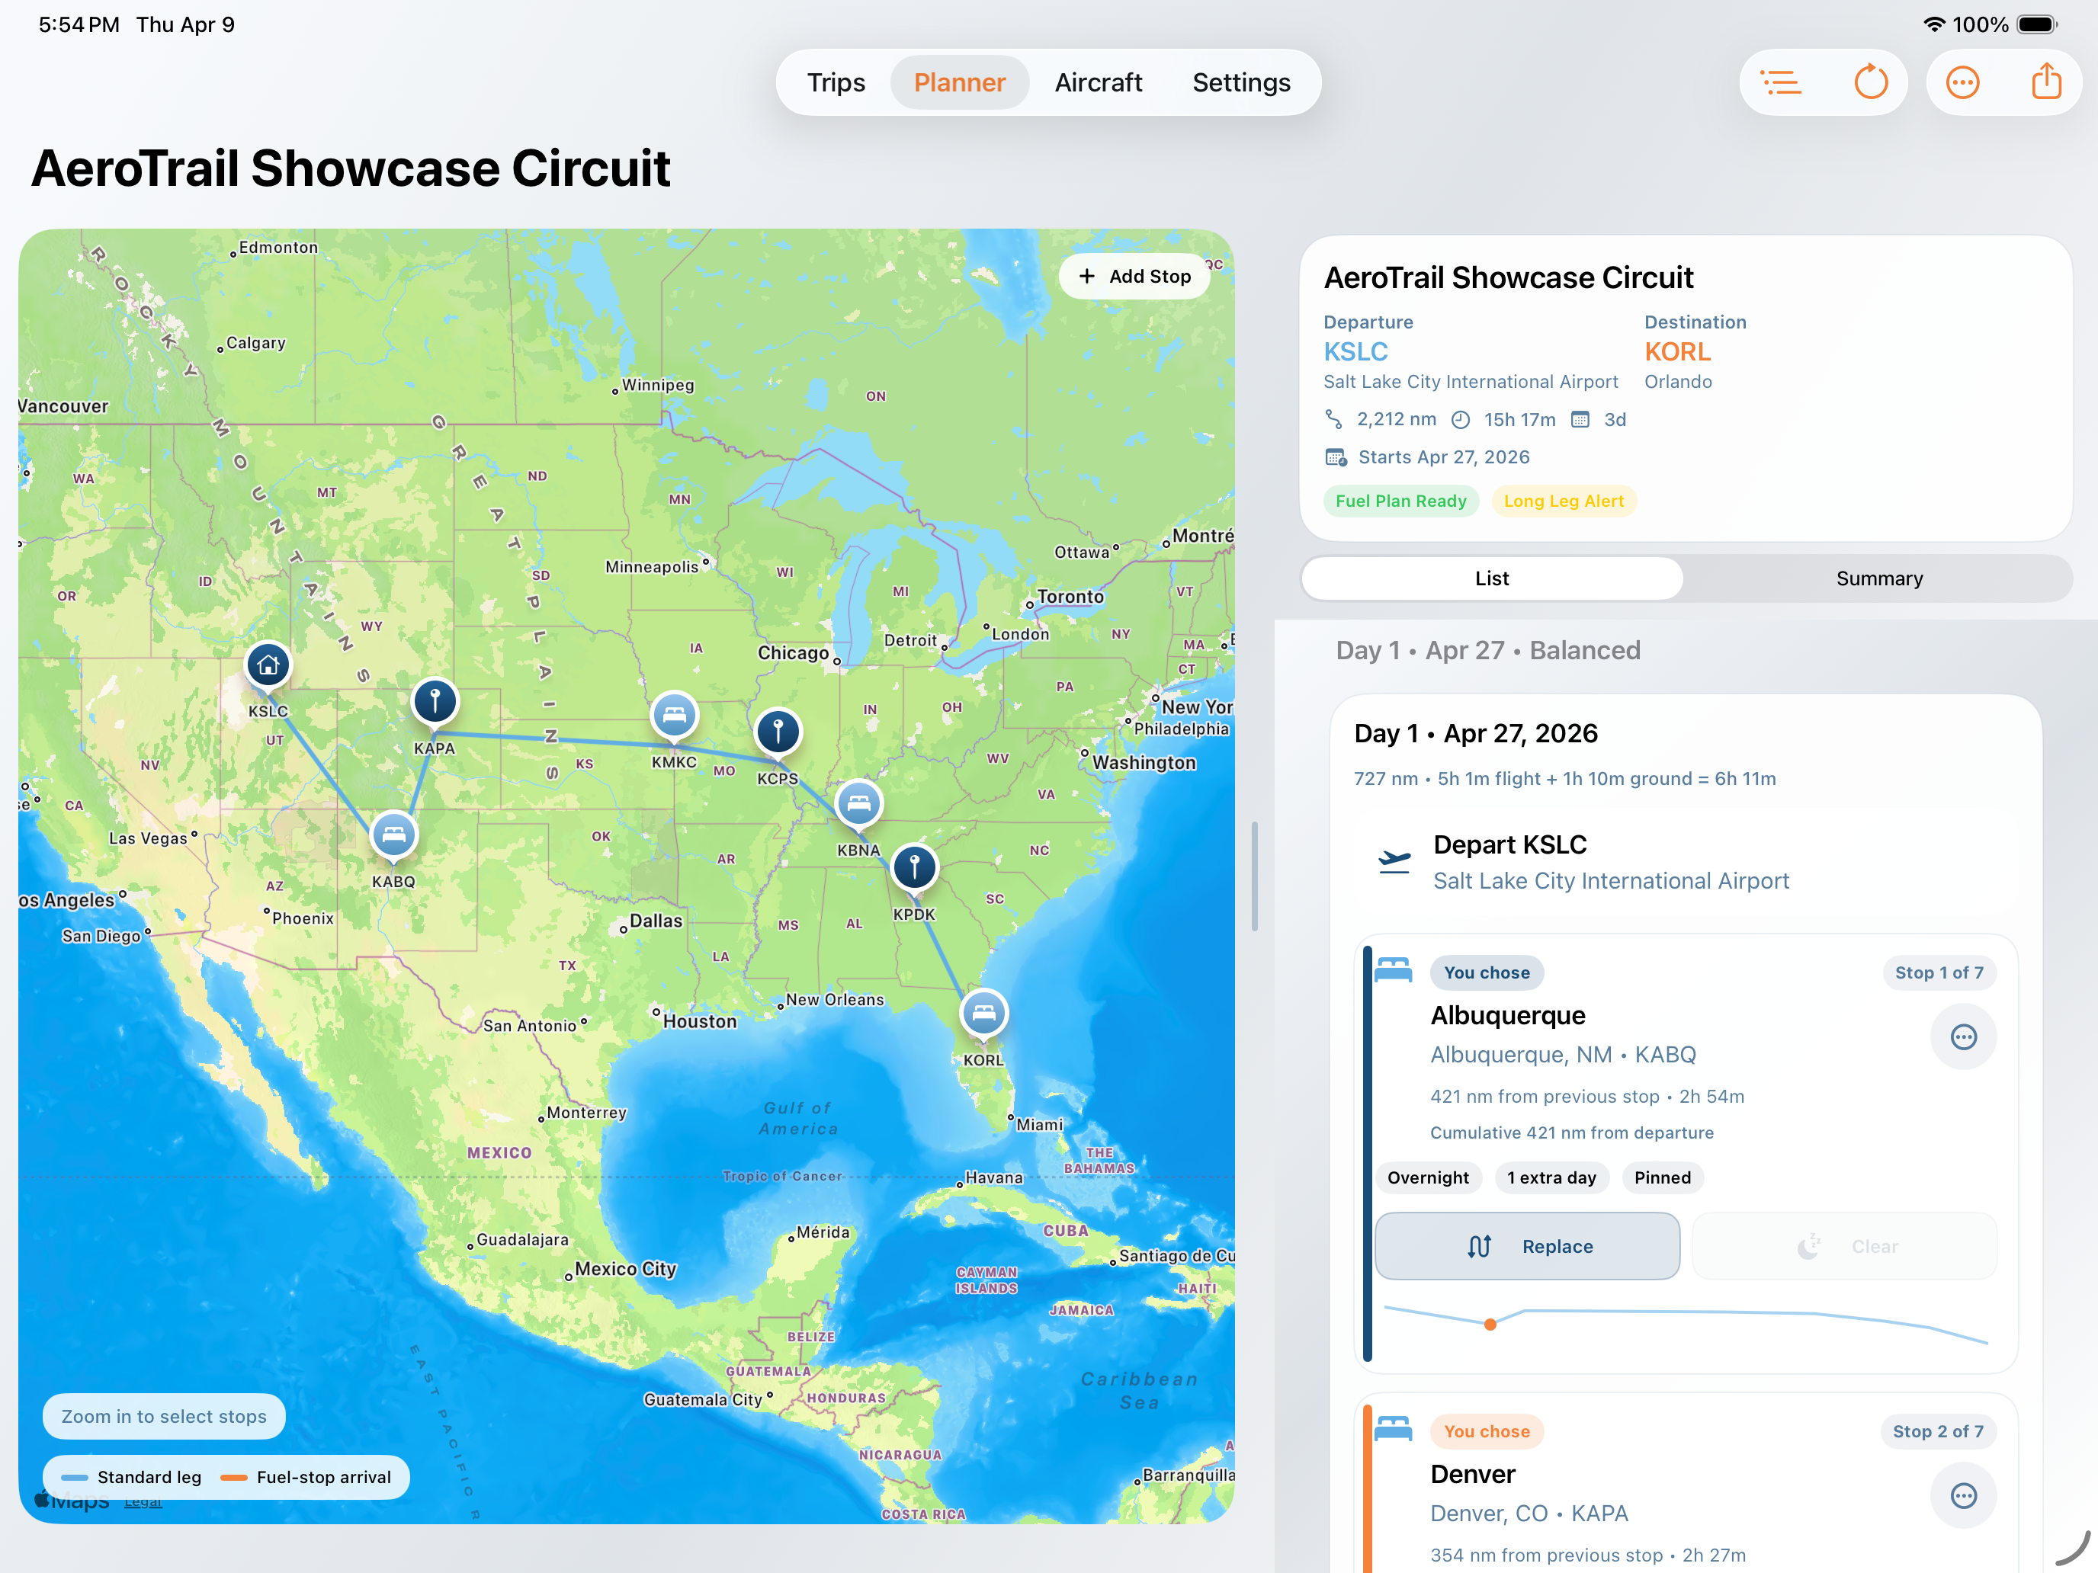
Task: Select the KMKC bed pin on map
Action: [673, 716]
